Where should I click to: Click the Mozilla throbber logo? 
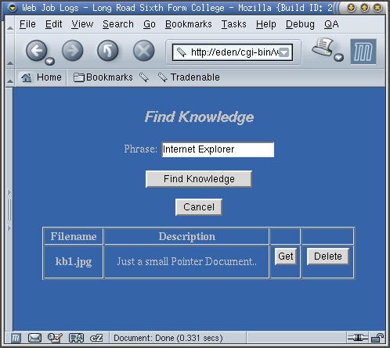363,52
